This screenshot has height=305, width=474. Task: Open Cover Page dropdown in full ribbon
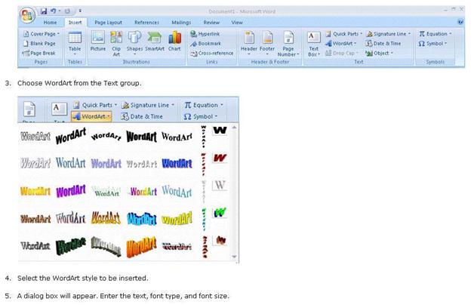click(x=42, y=34)
